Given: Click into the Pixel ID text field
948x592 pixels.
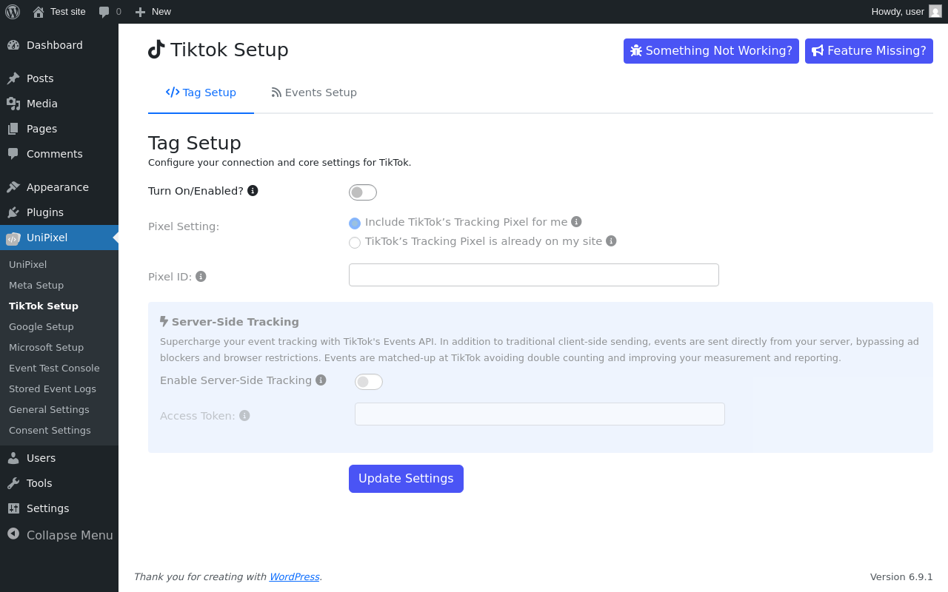Looking at the screenshot, I should [x=534, y=275].
